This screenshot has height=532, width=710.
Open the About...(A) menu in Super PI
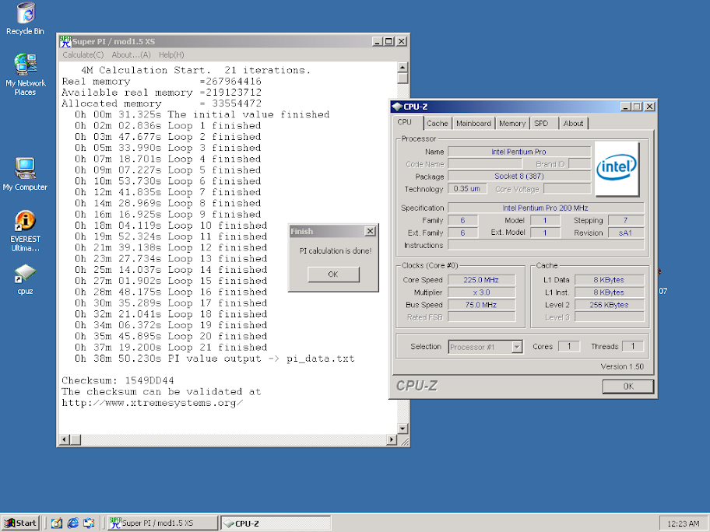tap(131, 54)
